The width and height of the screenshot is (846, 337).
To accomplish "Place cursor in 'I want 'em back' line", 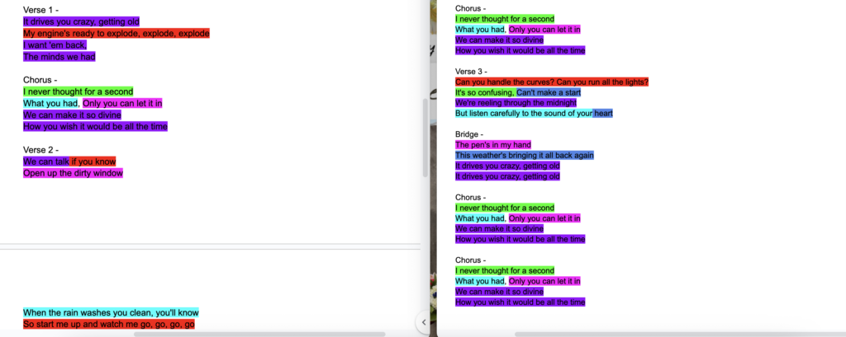I will point(55,45).
